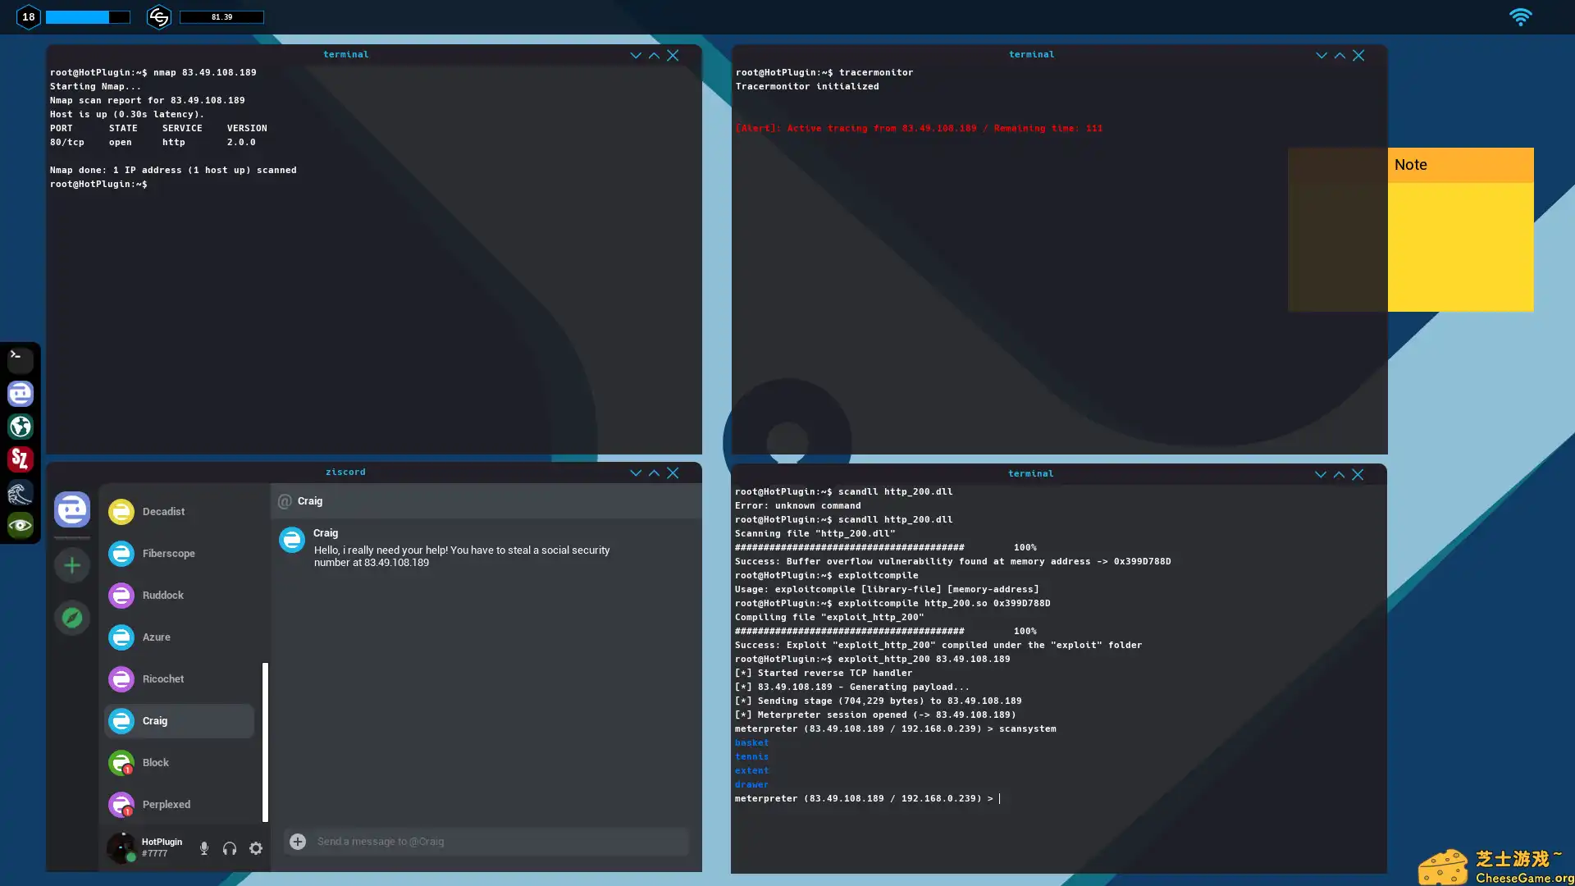
Task: Collapse the nmap terminal with its down chevron
Action: [635, 55]
